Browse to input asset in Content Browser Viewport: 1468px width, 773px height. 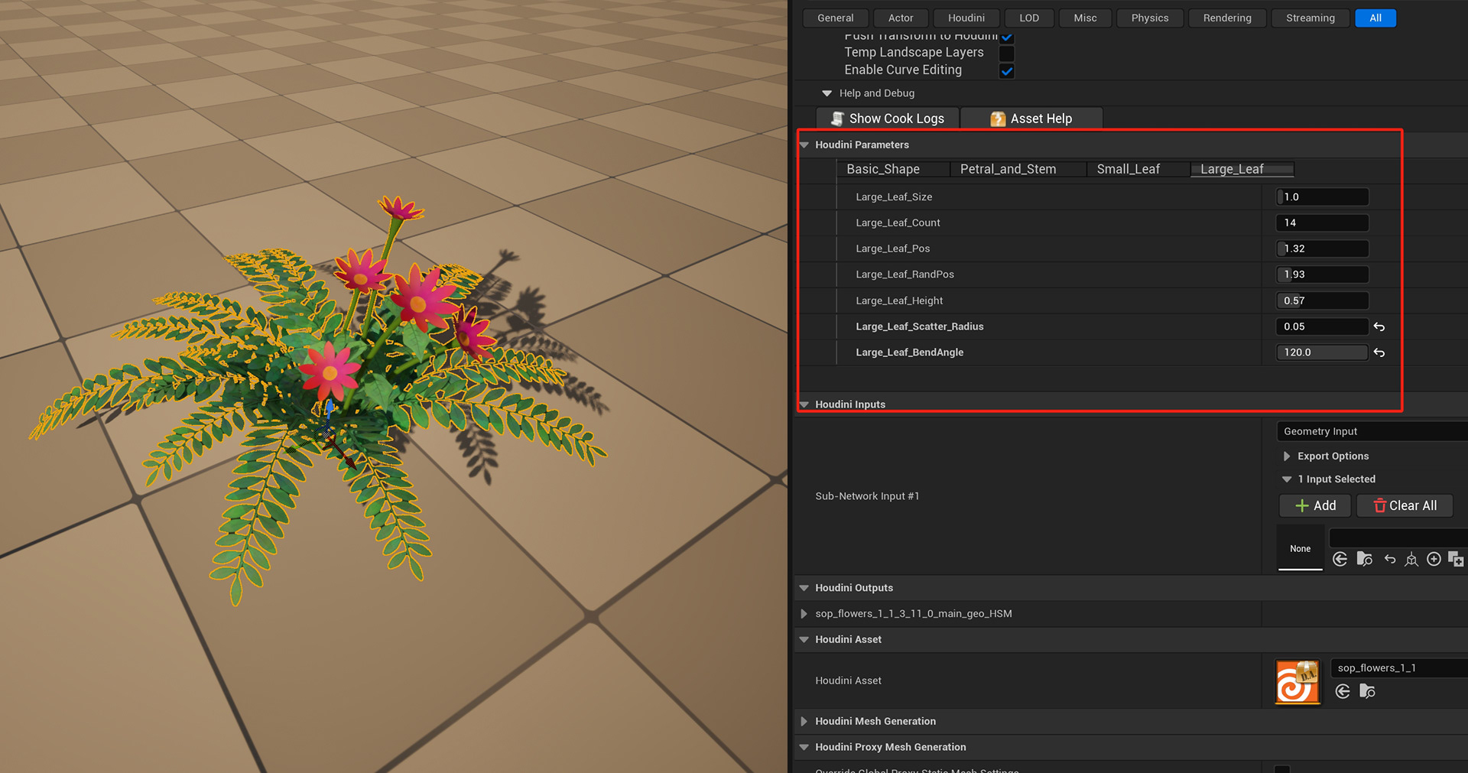click(1365, 560)
